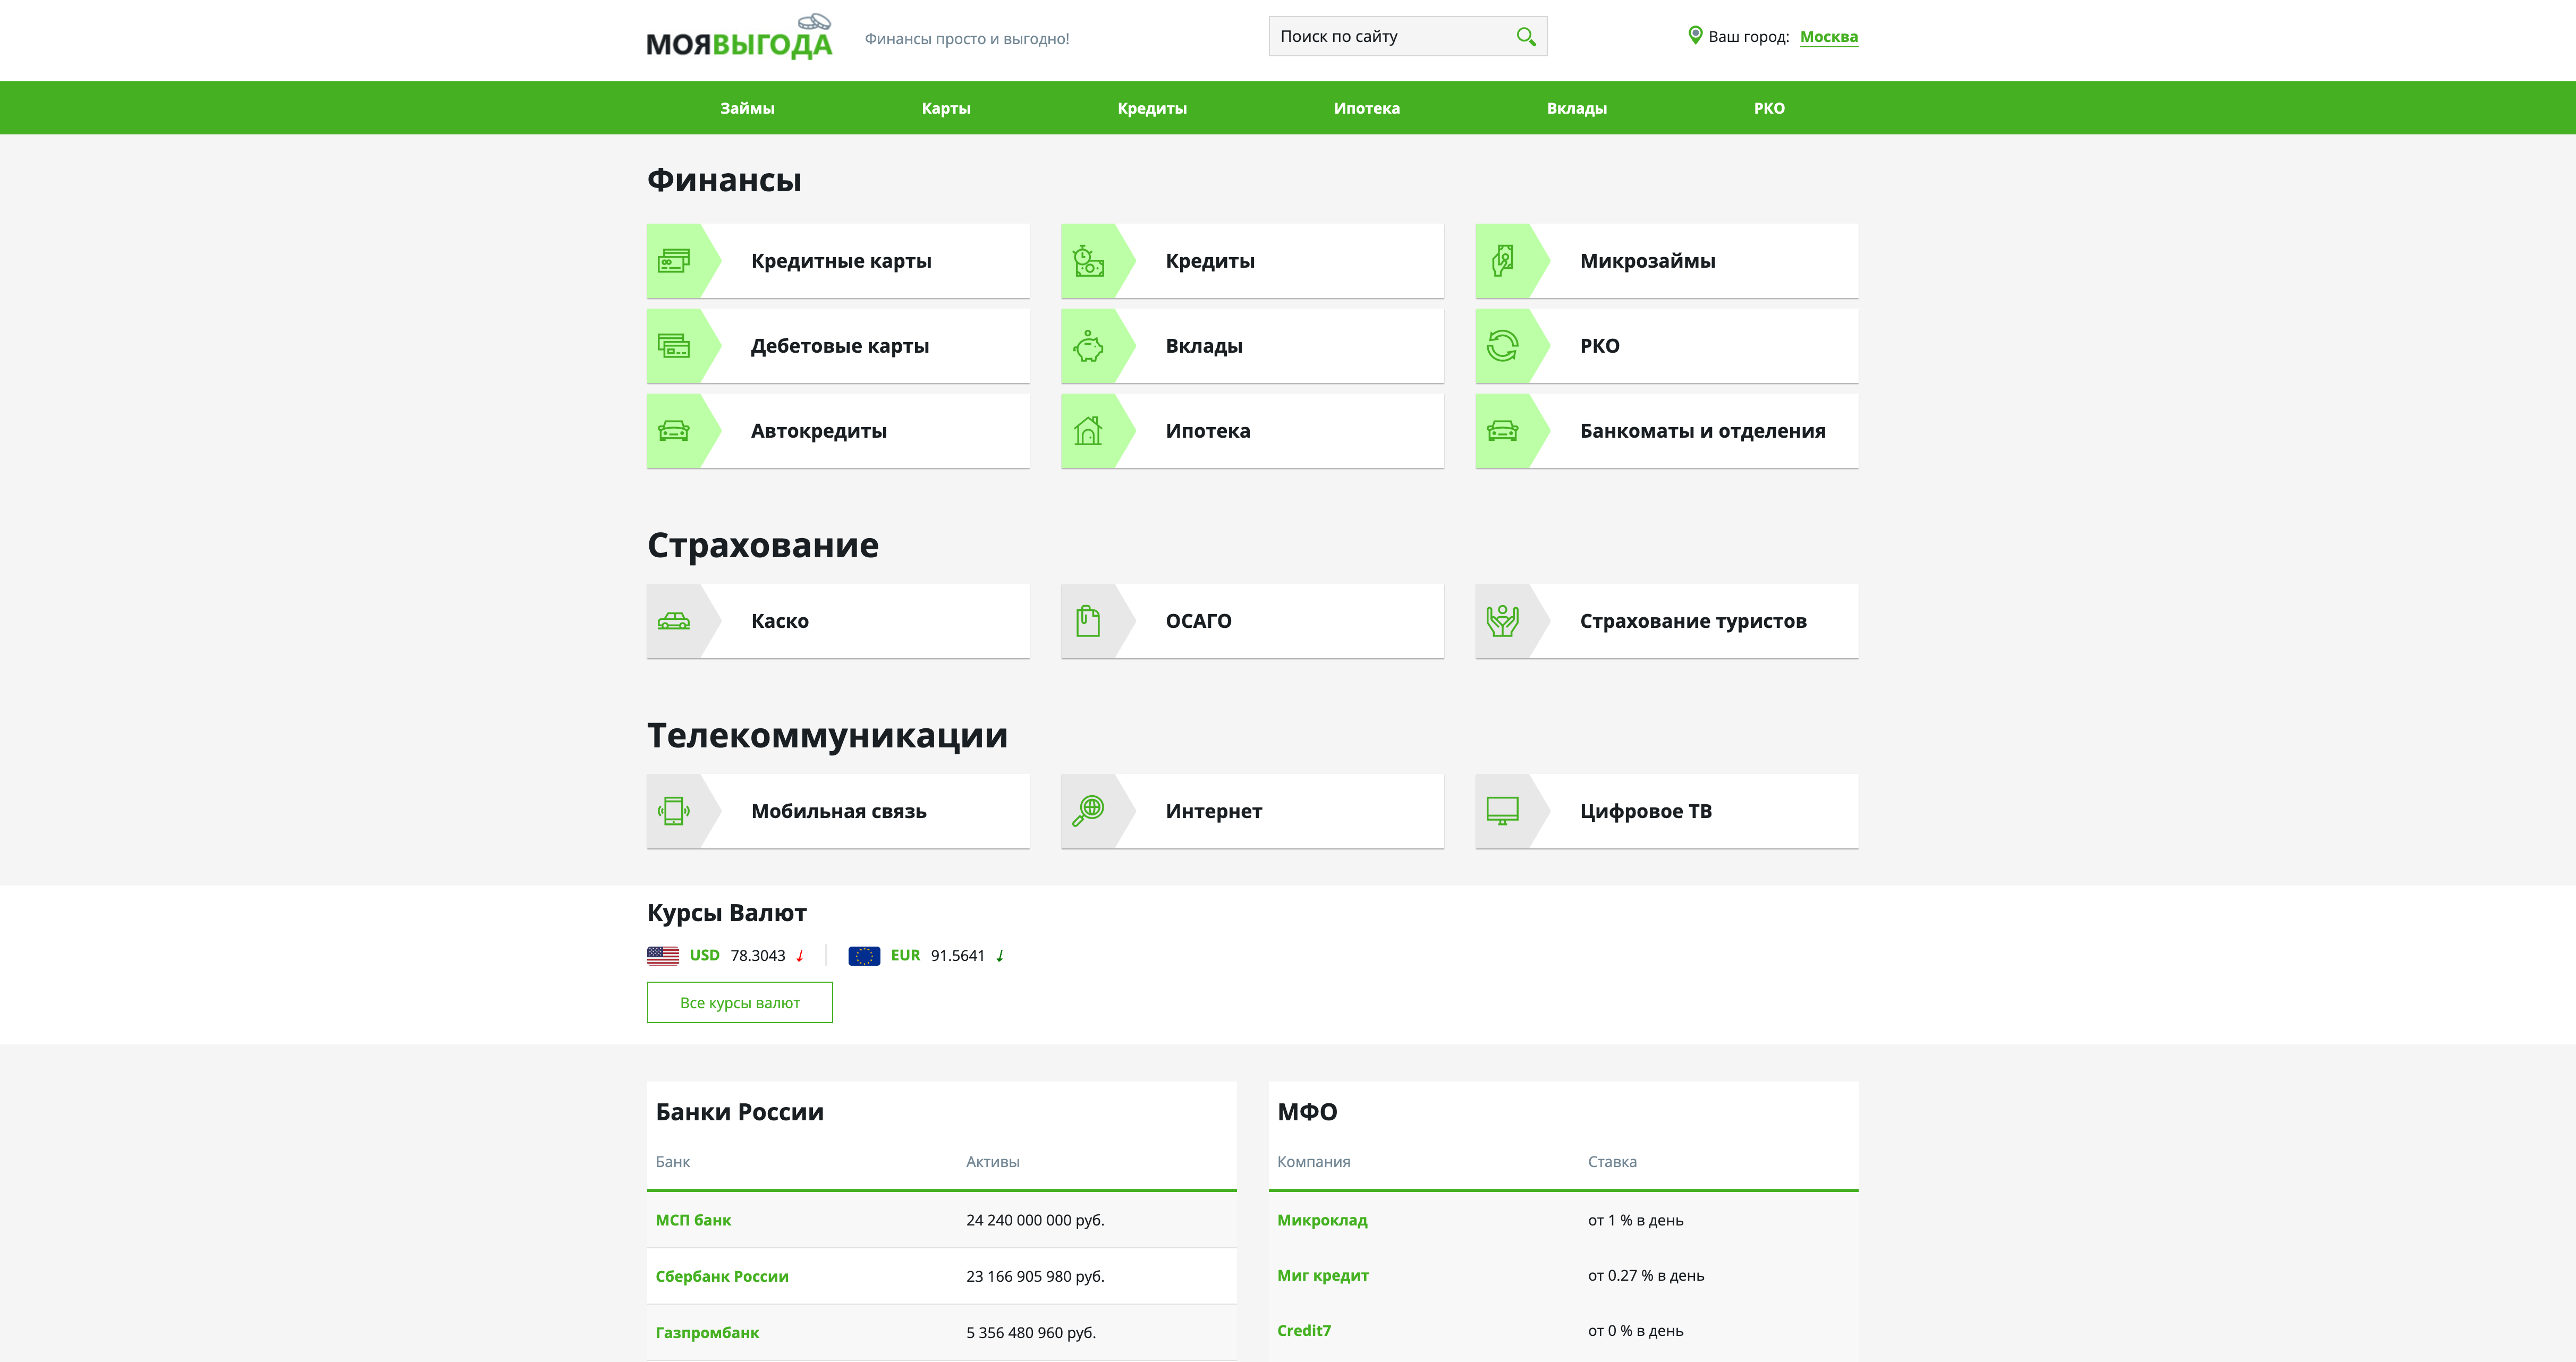Screen dimensions: 2576x1362
Task: Open the Займы menu item
Action: click(747, 108)
